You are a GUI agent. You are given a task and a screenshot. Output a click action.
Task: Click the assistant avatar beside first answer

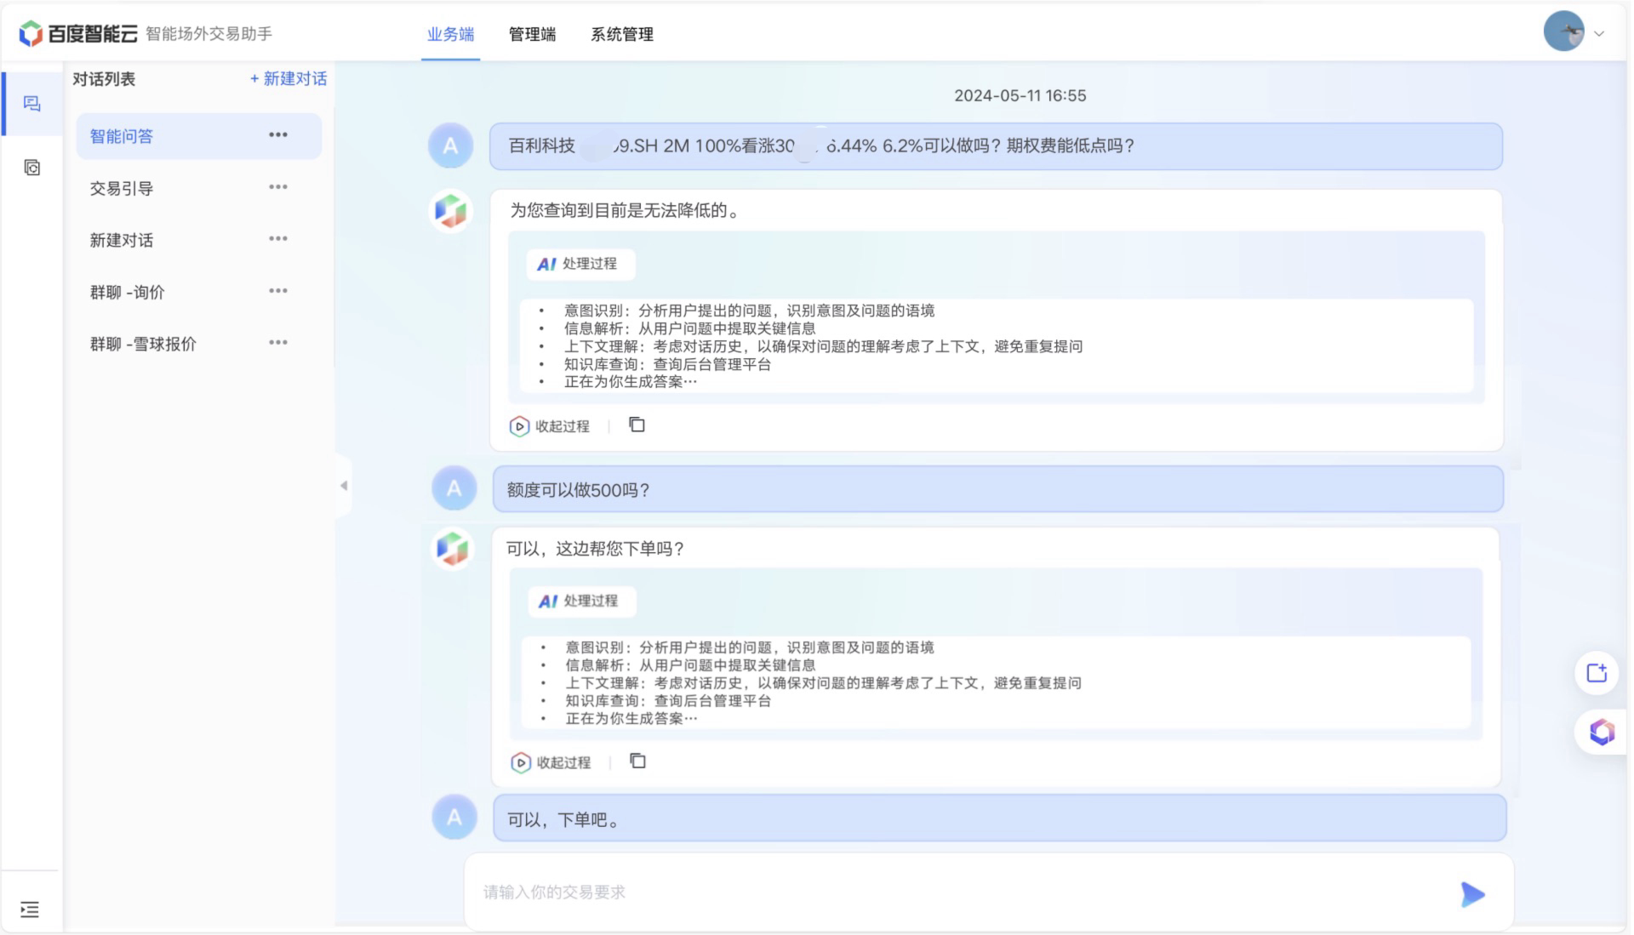451,210
